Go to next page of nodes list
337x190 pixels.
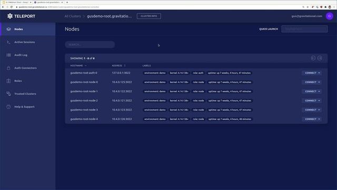(320, 58)
